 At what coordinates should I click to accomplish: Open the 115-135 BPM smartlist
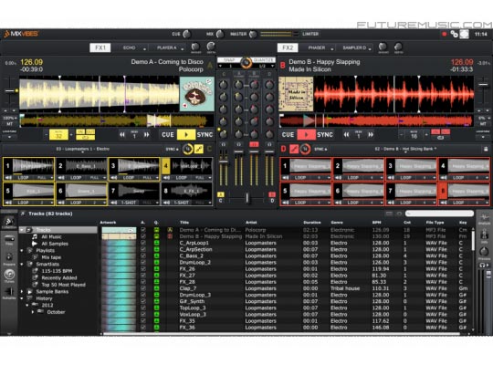[57, 271]
